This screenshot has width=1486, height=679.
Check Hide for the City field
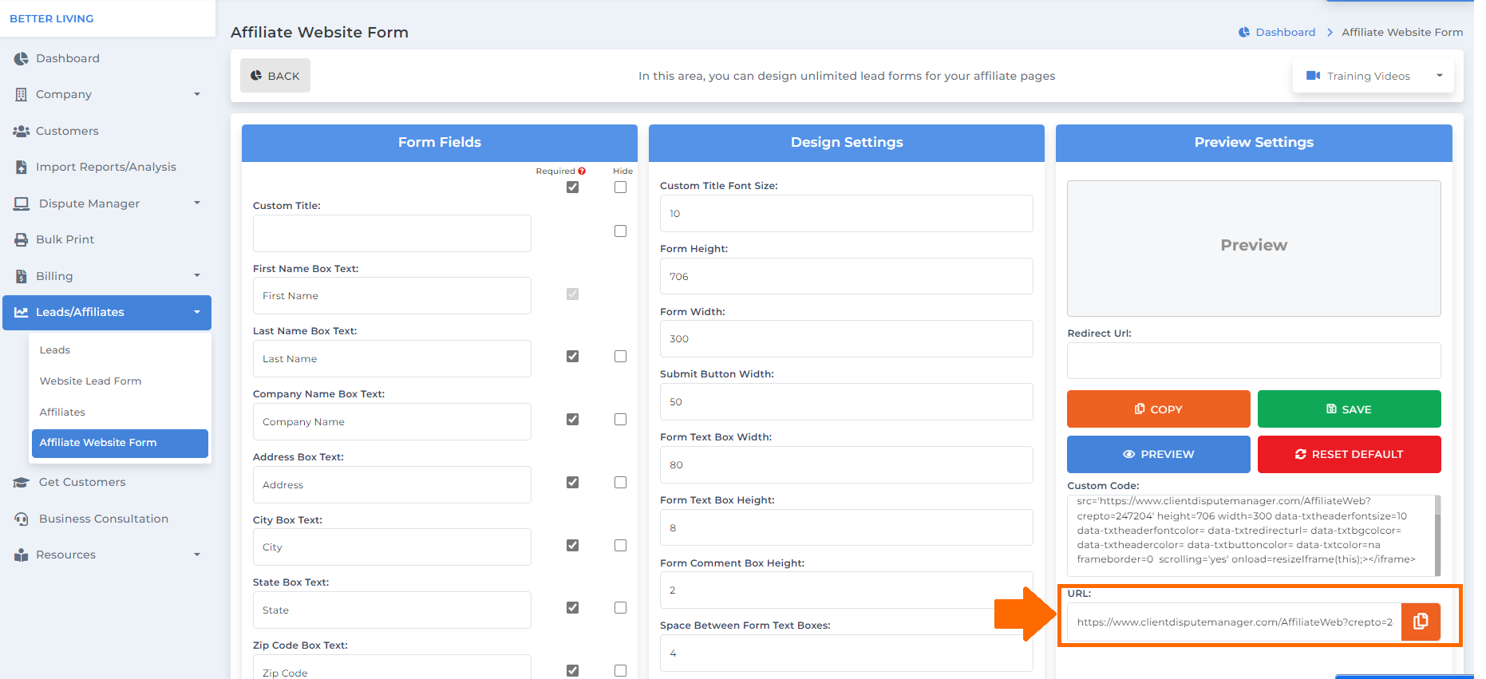(620, 545)
